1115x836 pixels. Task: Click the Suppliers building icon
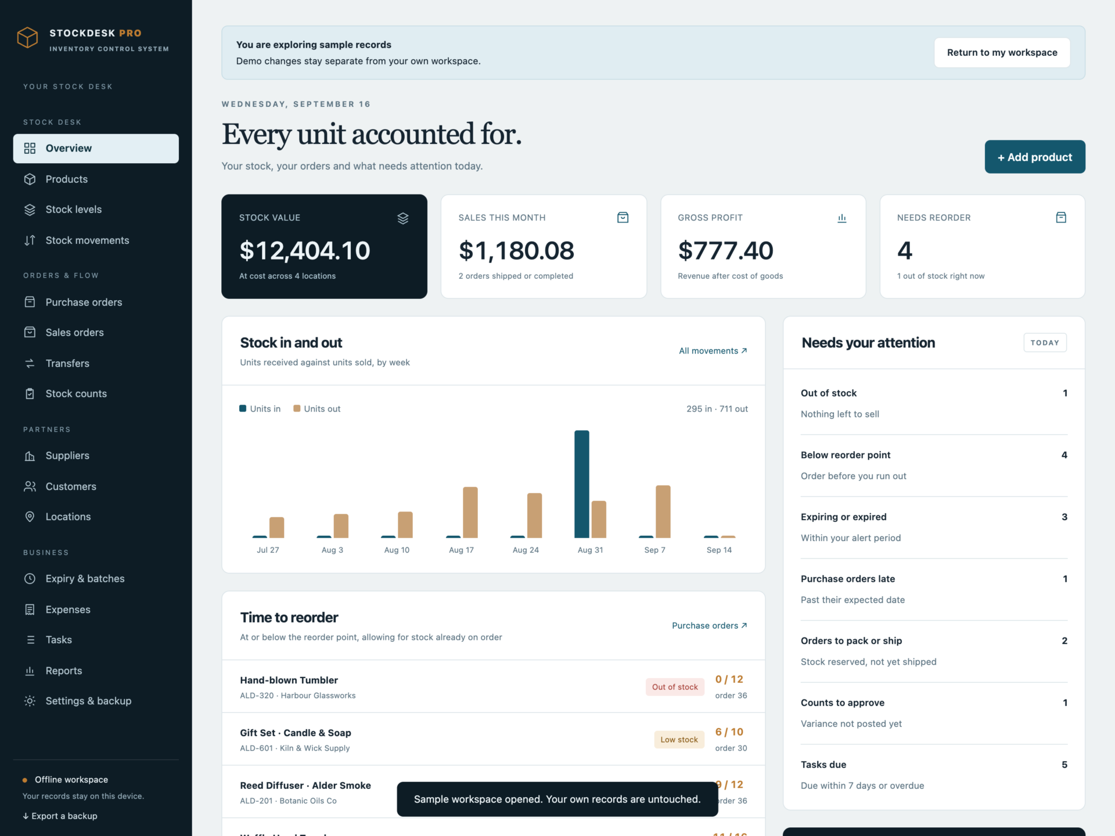30,456
